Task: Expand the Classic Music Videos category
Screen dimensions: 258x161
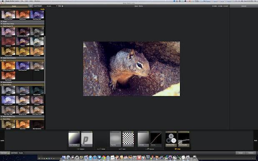Action: point(22,24)
